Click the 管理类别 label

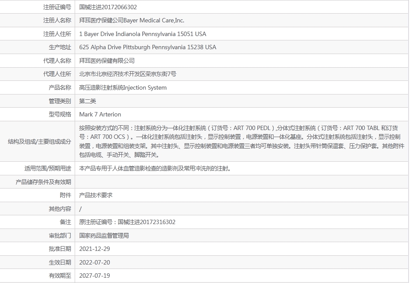(60, 101)
